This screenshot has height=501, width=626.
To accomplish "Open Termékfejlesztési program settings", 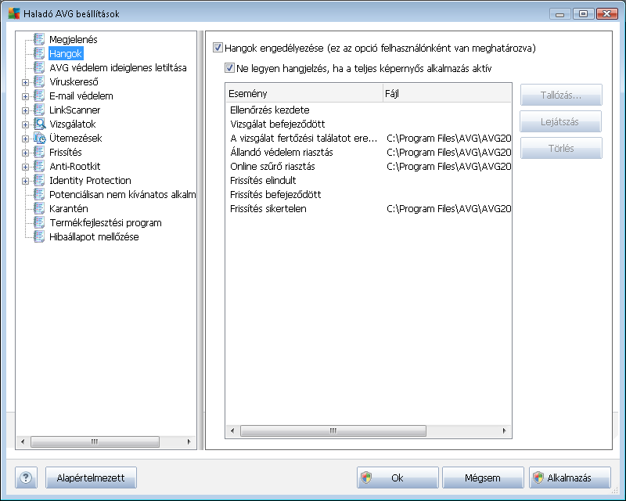I will click(x=106, y=222).
